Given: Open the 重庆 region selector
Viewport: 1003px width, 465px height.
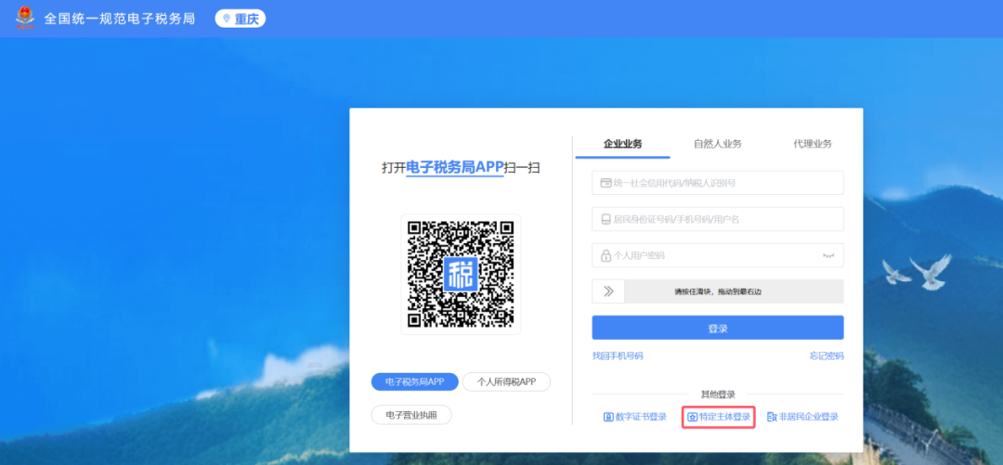Looking at the screenshot, I should click(241, 19).
